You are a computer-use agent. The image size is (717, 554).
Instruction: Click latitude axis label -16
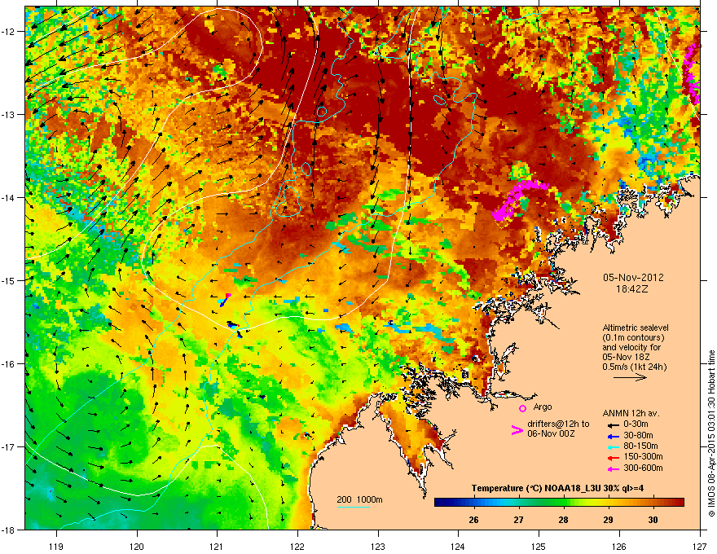7,364
